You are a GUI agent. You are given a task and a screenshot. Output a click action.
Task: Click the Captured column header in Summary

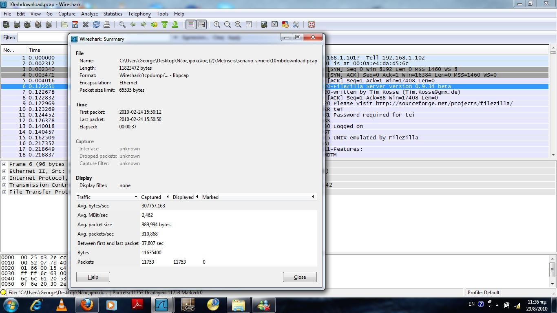coord(155,197)
